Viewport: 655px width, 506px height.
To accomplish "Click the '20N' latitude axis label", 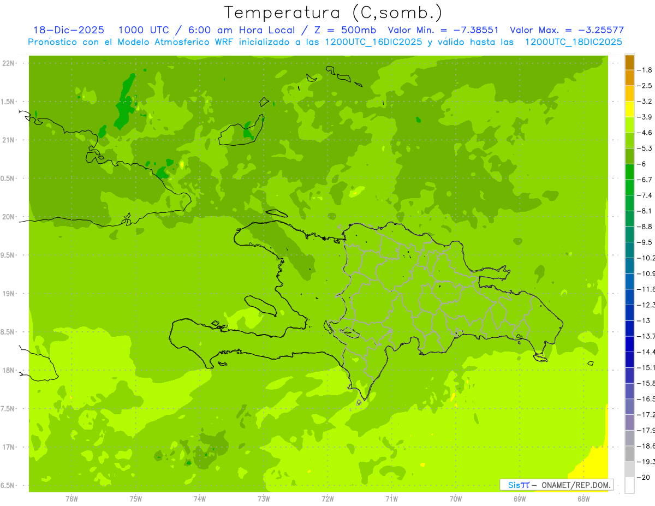I will 8,217.
